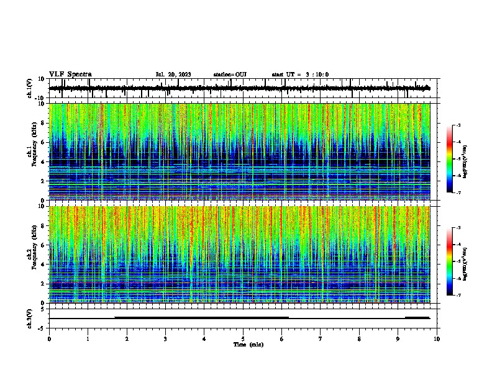Click the color scale bar beside ch.1 spectrogram
492x380 pixels.
(x=450, y=159)
